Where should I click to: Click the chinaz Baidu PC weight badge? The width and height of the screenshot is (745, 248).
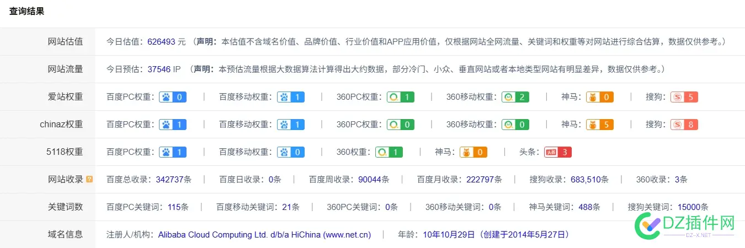coord(173,125)
